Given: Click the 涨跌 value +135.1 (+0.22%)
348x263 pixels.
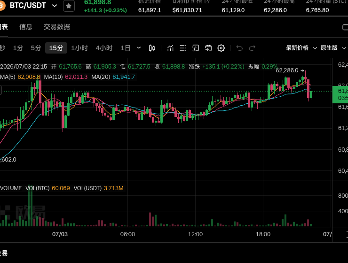Looking at the screenshot, I should (223, 67).
